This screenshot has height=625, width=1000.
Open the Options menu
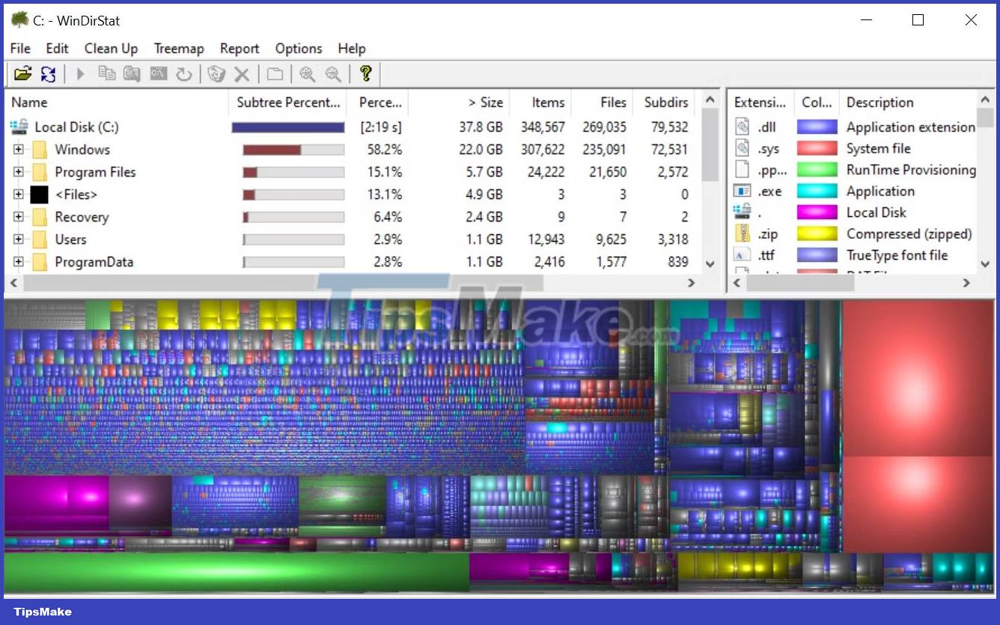click(x=298, y=48)
